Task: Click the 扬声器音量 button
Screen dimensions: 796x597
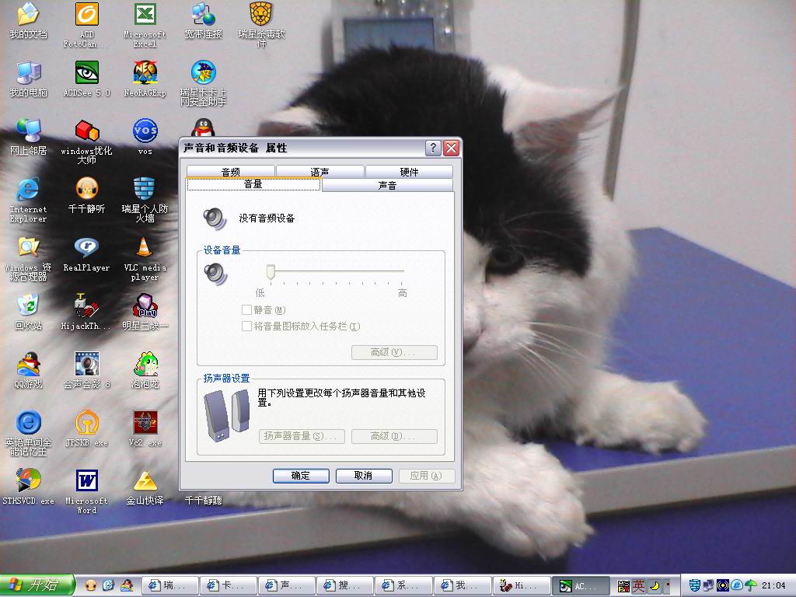Action: pyautogui.click(x=302, y=436)
